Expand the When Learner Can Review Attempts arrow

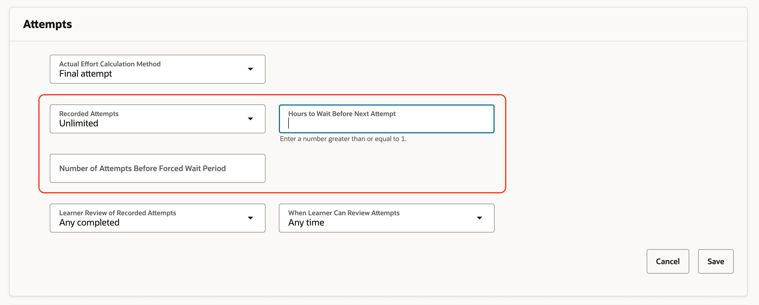pos(479,218)
